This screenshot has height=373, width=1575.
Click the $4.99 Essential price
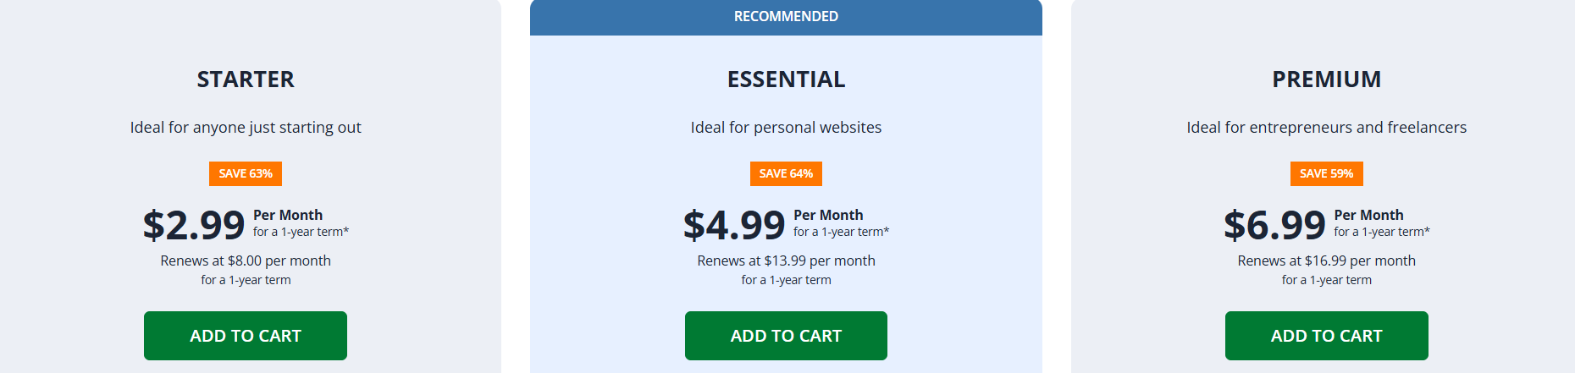click(x=734, y=225)
